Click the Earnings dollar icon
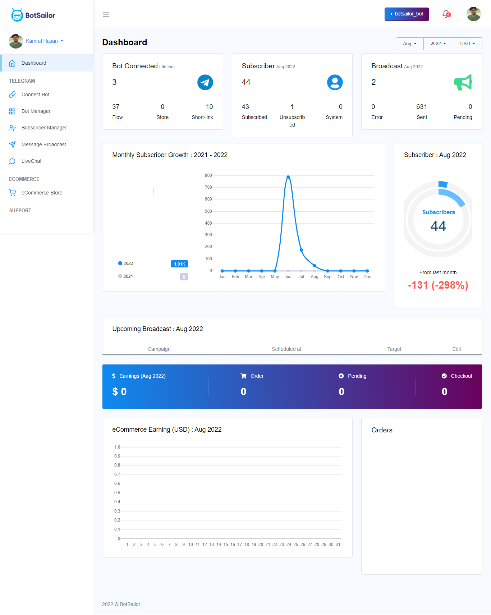 (x=114, y=376)
